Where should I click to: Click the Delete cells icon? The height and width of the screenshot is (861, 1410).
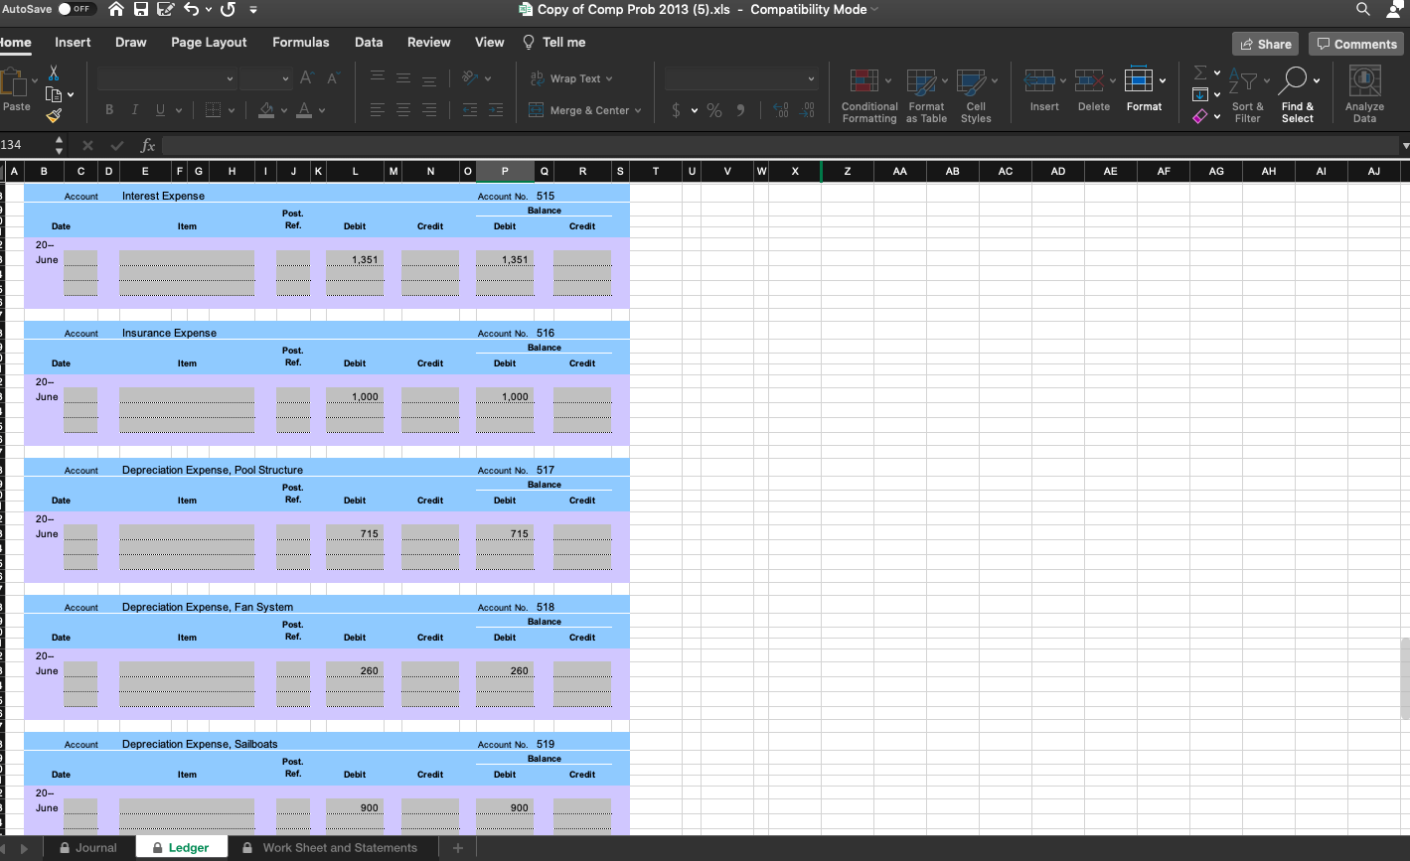coord(1089,78)
